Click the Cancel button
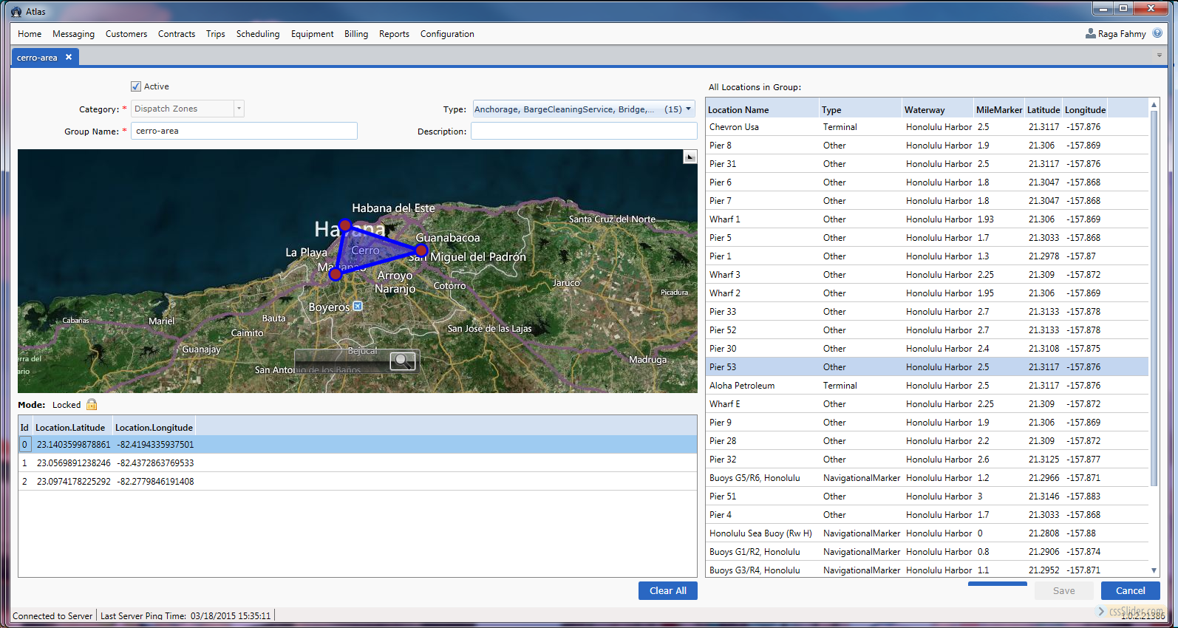Image resolution: width=1178 pixels, height=628 pixels. (x=1130, y=590)
